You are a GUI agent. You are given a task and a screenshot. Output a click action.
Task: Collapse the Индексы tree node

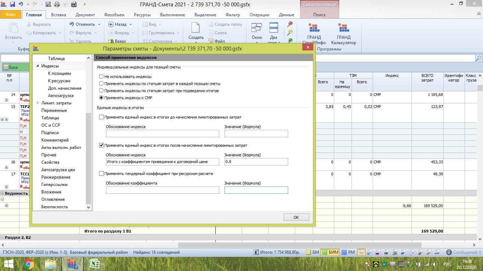click(x=37, y=66)
